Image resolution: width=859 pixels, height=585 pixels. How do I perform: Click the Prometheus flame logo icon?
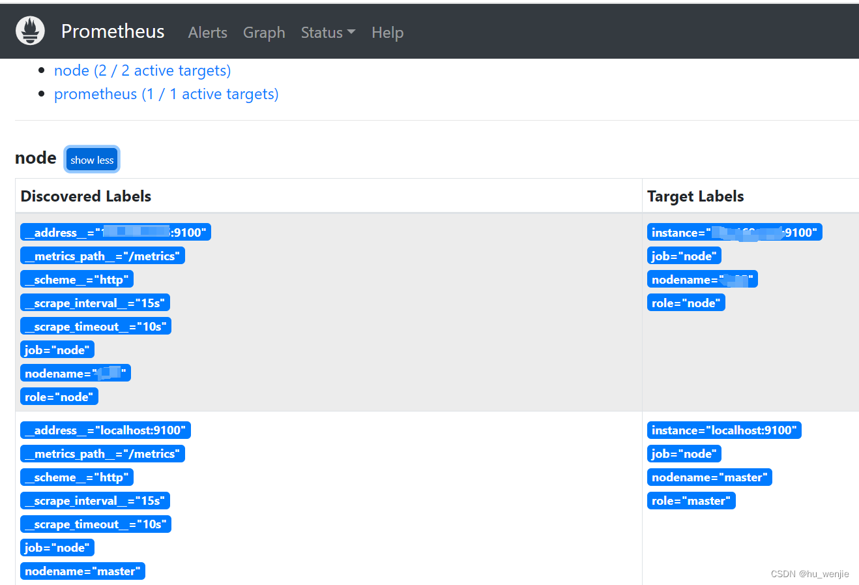(x=30, y=31)
